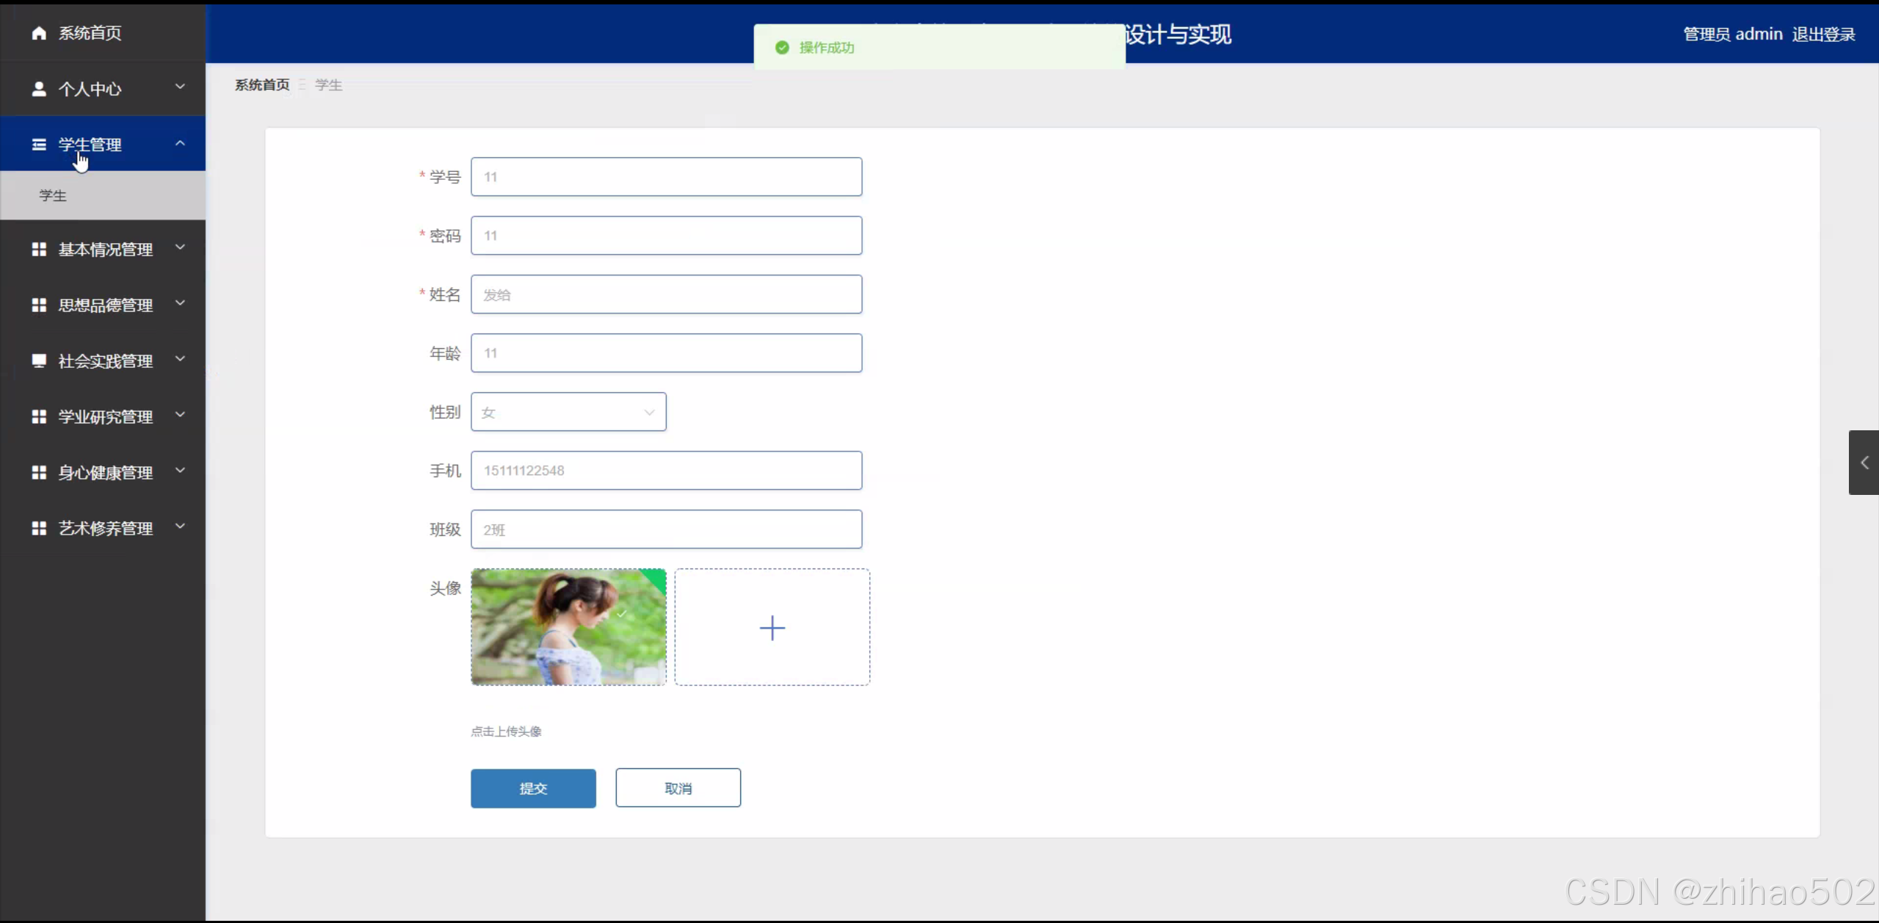Click the 退出登录 logout link
Viewport: 1879px width, 923px height.
(x=1823, y=35)
